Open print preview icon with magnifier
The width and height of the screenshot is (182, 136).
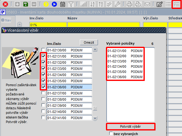pyautogui.click(x=138, y=4)
